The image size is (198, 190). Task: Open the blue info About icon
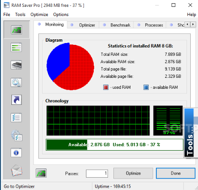coord(16,152)
